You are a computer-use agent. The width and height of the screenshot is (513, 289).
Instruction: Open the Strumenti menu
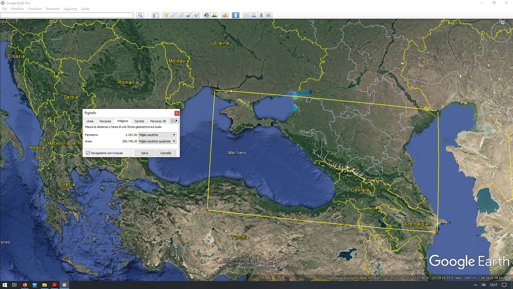pos(52,9)
